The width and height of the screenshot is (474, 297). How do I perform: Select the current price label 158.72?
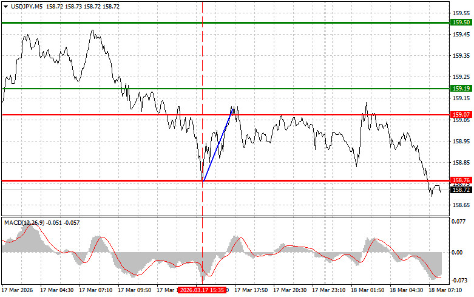[461, 190]
